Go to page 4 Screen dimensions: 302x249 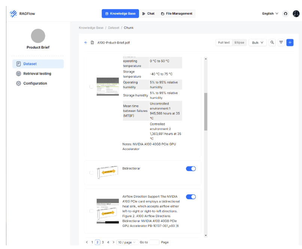pyautogui.click(x=108, y=242)
